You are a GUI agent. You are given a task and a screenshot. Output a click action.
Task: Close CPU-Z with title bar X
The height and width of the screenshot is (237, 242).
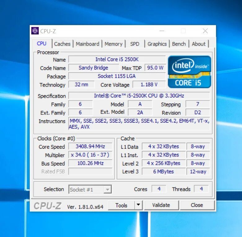pyautogui.click(x=205, y=31)
